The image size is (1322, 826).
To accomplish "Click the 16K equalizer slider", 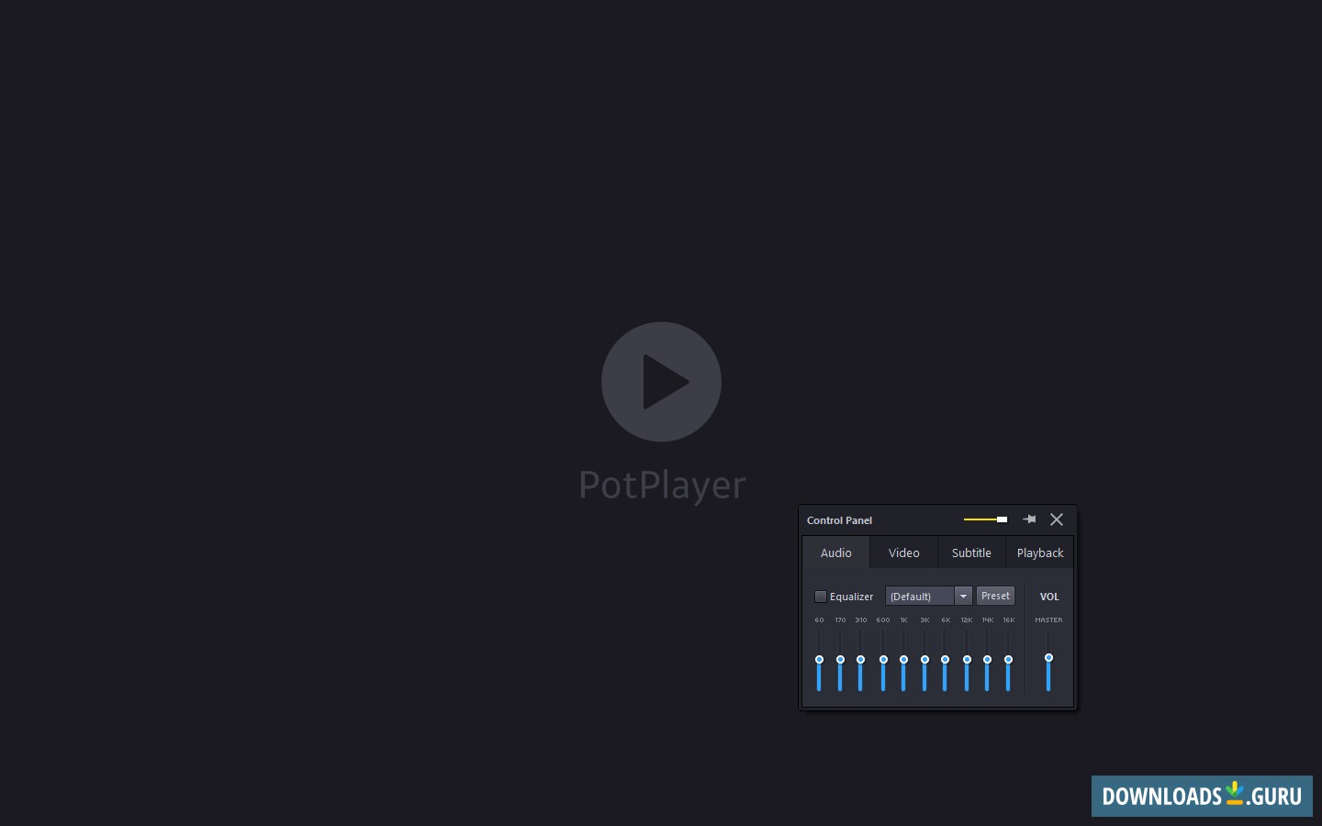I will [x=1008, y=660].
